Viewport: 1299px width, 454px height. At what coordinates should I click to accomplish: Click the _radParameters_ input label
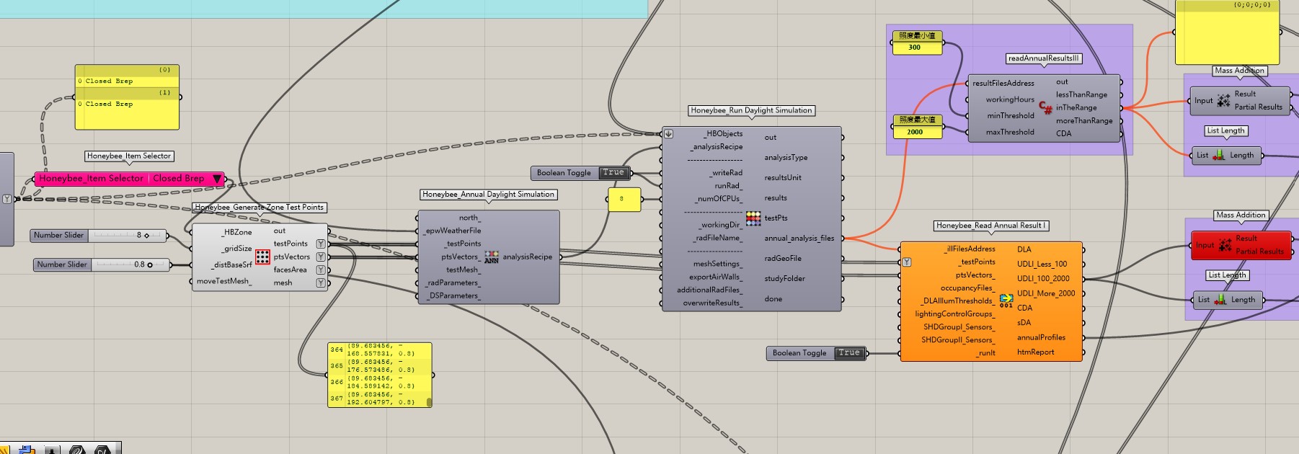coord(452,282)
